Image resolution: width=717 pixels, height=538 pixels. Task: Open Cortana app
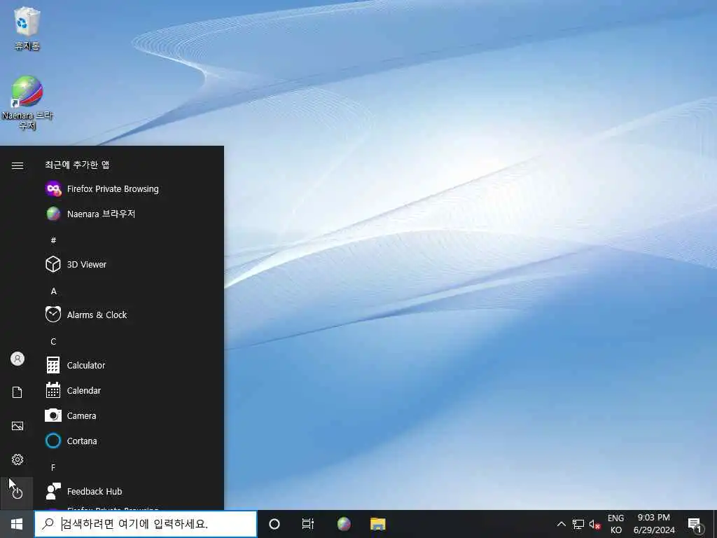point(134,441)
